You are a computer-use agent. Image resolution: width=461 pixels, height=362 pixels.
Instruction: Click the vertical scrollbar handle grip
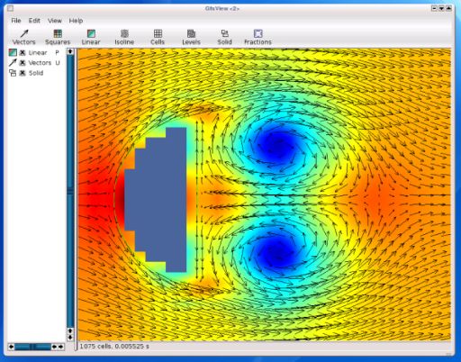pyautogui.click(x=70, y=191)
